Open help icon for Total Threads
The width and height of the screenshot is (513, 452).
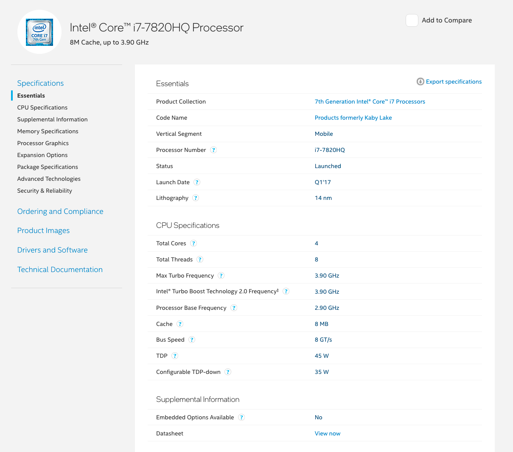point(200,259)
